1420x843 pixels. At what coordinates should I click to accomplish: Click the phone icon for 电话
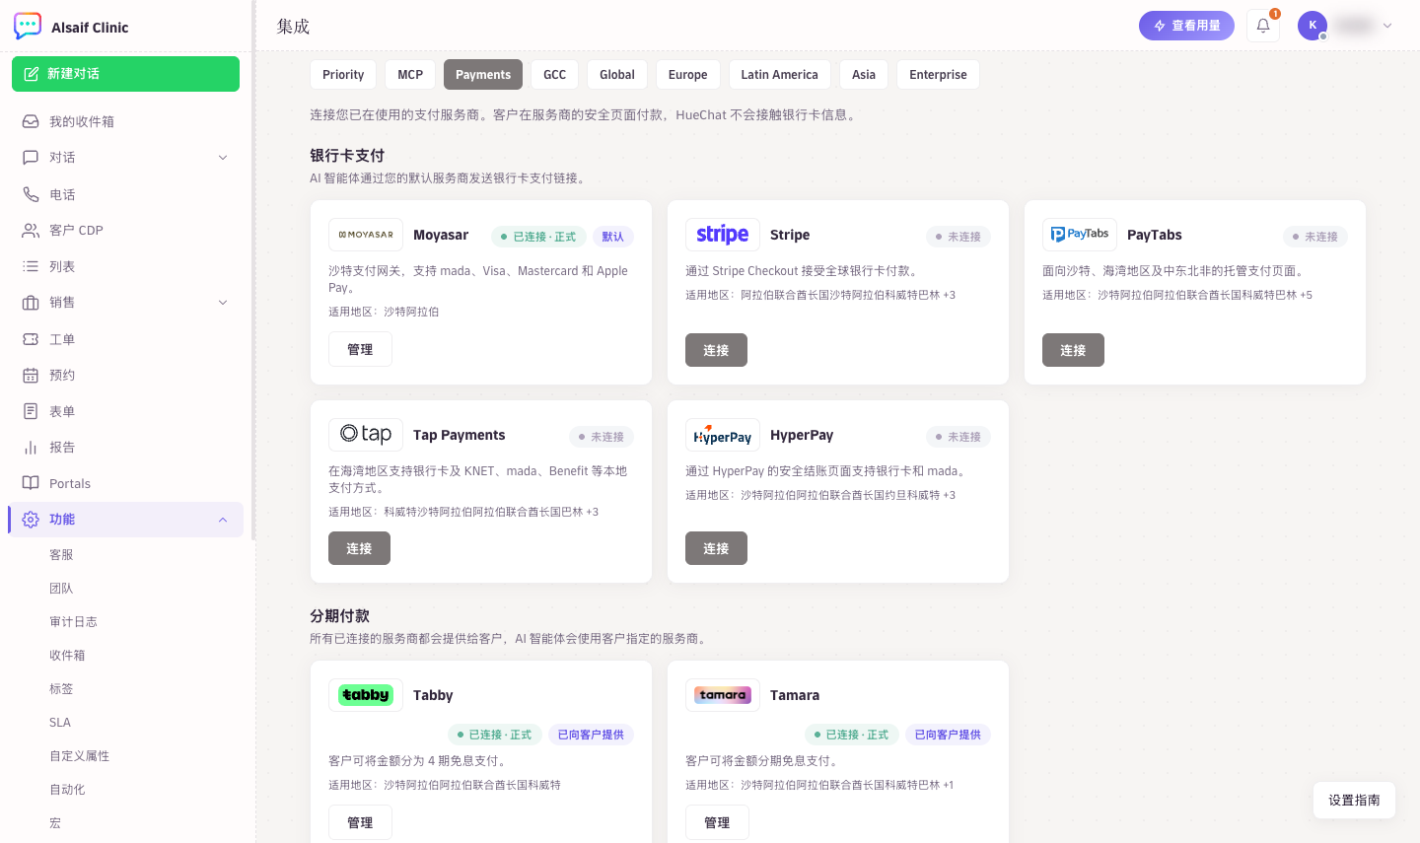(x=31, y=194)
